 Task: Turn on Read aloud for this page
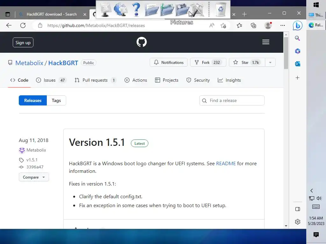(x=212, y=25)
